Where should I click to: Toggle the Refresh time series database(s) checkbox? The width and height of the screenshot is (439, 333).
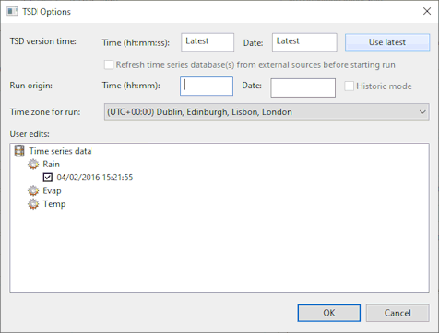point(109,65)
